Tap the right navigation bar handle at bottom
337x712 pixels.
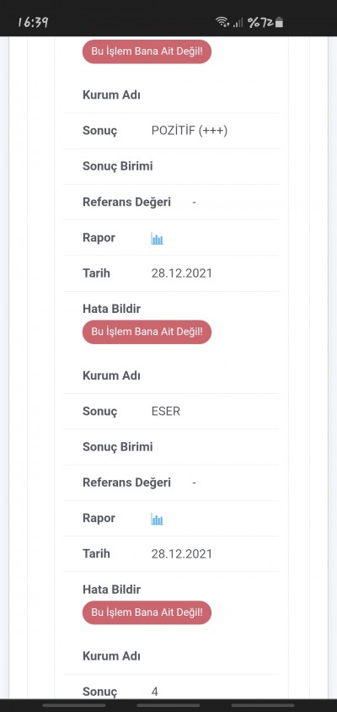coord(263,705)
